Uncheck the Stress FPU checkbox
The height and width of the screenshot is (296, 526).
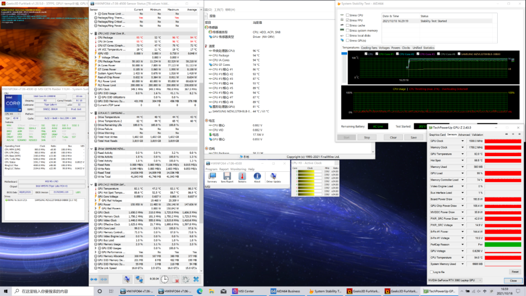click(347, 20)
